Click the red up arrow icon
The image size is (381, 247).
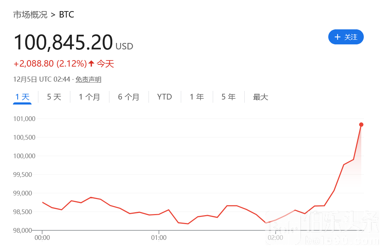tap(91, 64)
